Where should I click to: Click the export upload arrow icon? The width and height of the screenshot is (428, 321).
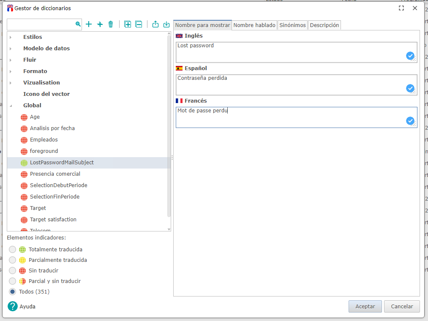click(155, 24)
